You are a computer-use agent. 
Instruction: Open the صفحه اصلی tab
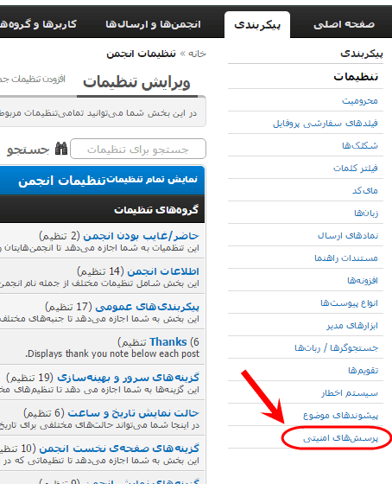coord(345,24)
